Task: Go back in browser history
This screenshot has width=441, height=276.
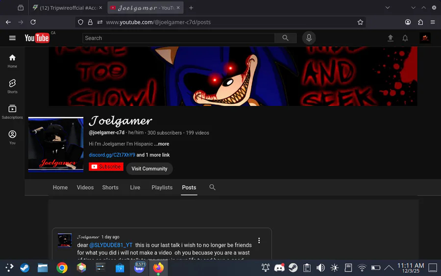Action: 8,22
